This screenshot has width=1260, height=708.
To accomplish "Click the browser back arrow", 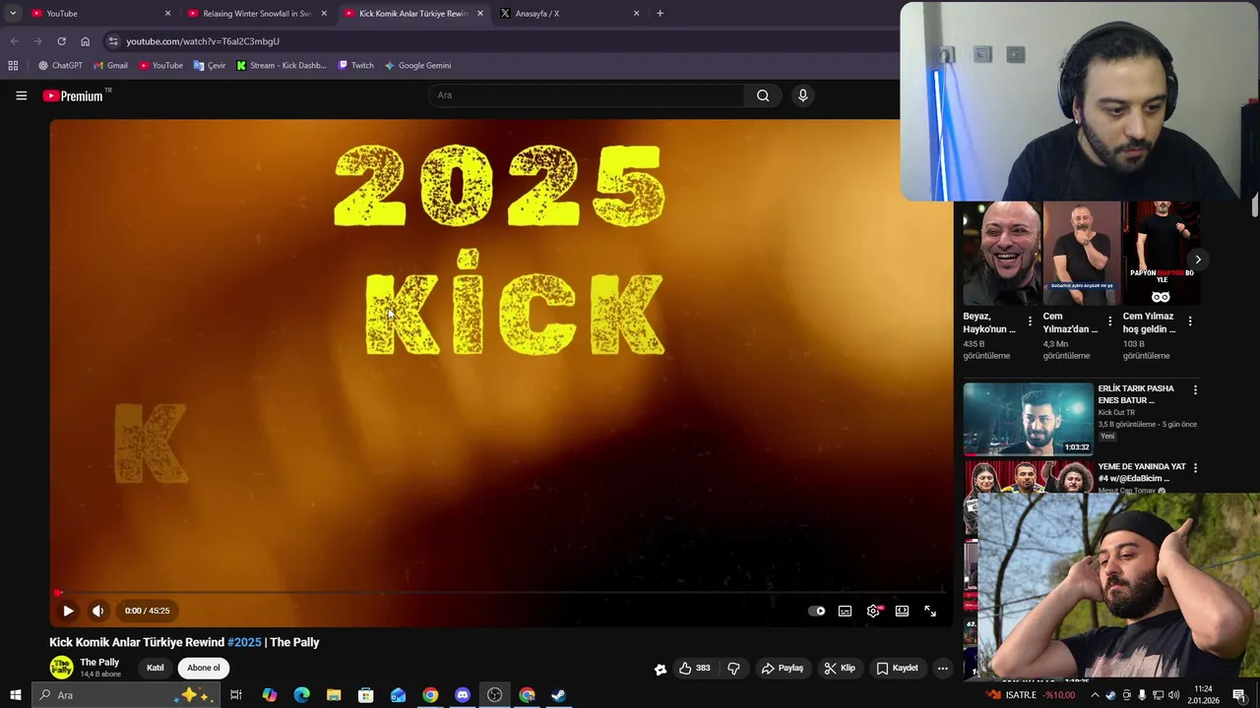I will [14, 41].
